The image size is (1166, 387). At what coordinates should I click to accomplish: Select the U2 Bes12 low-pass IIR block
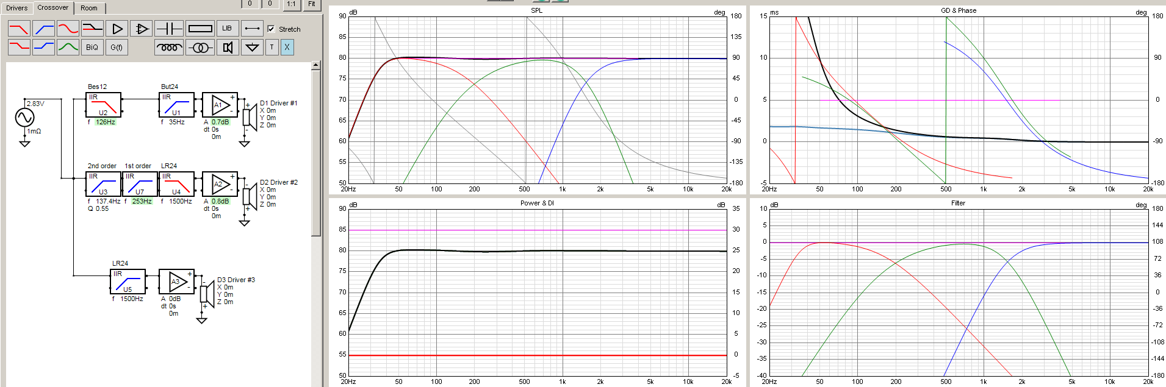pyautogui.click(x=103, y=105)
